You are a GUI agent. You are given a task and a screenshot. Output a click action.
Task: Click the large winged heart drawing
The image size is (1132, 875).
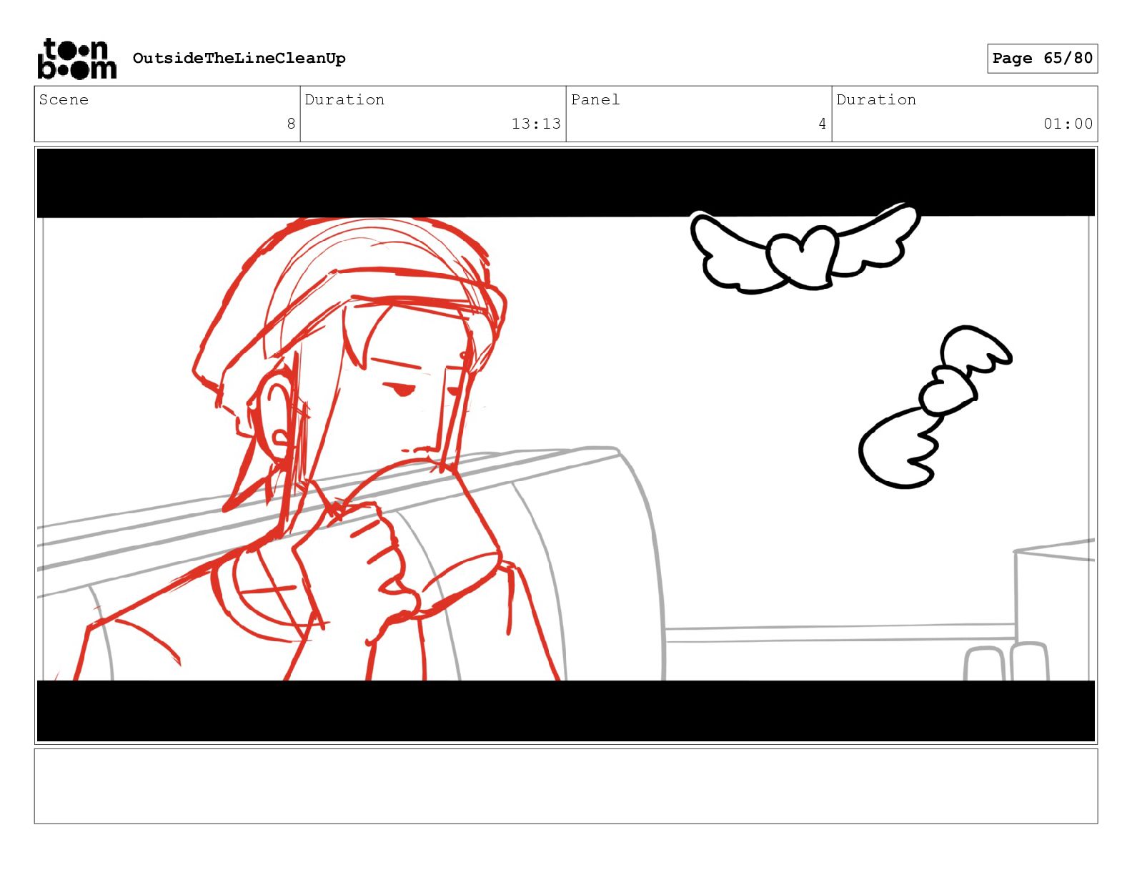click(804, 248)
